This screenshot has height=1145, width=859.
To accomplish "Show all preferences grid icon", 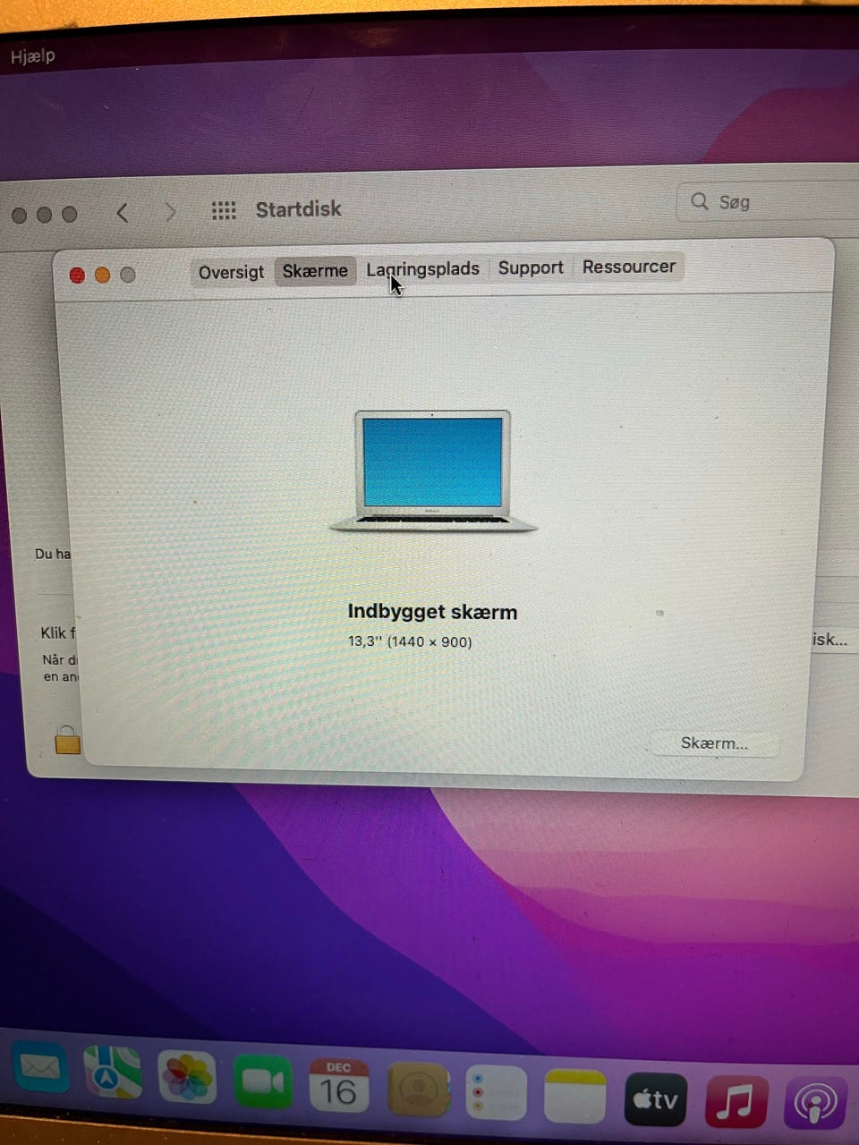I will 224,210.
